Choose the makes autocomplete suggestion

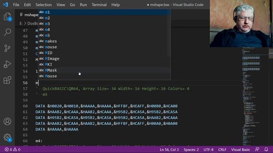tap(104, 41)
